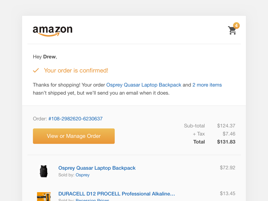Click the View or Manage Order button
Viewport: 268px width, 201px height.
pyautogui.click(x=74, y=136)
